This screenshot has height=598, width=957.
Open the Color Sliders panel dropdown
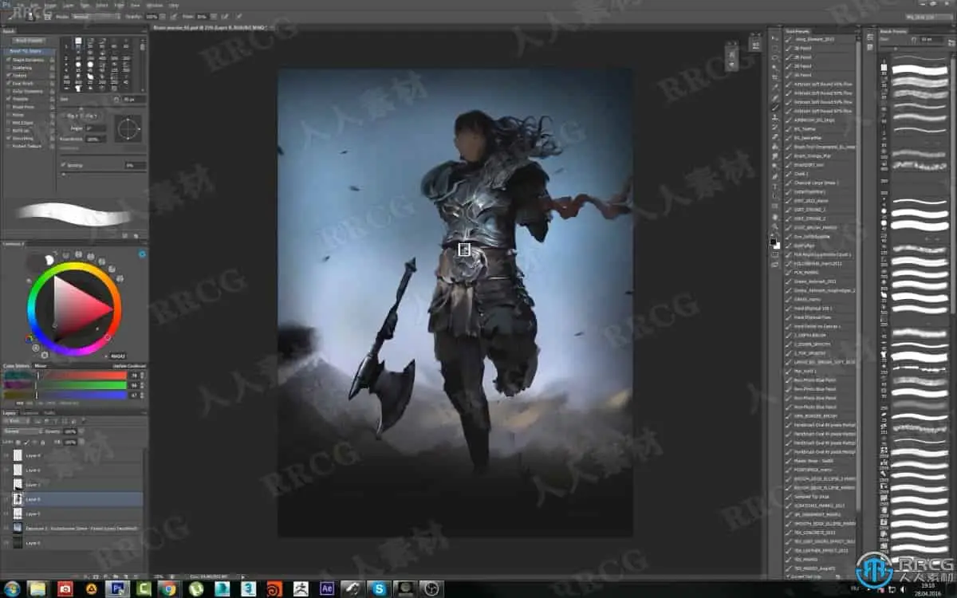coord(16,366)
